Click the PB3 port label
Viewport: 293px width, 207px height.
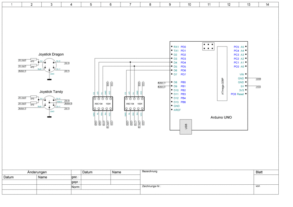point(183,94)
